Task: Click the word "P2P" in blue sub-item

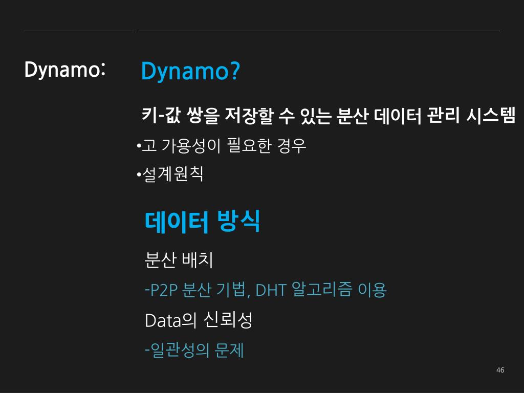Action: click(164, 291)
